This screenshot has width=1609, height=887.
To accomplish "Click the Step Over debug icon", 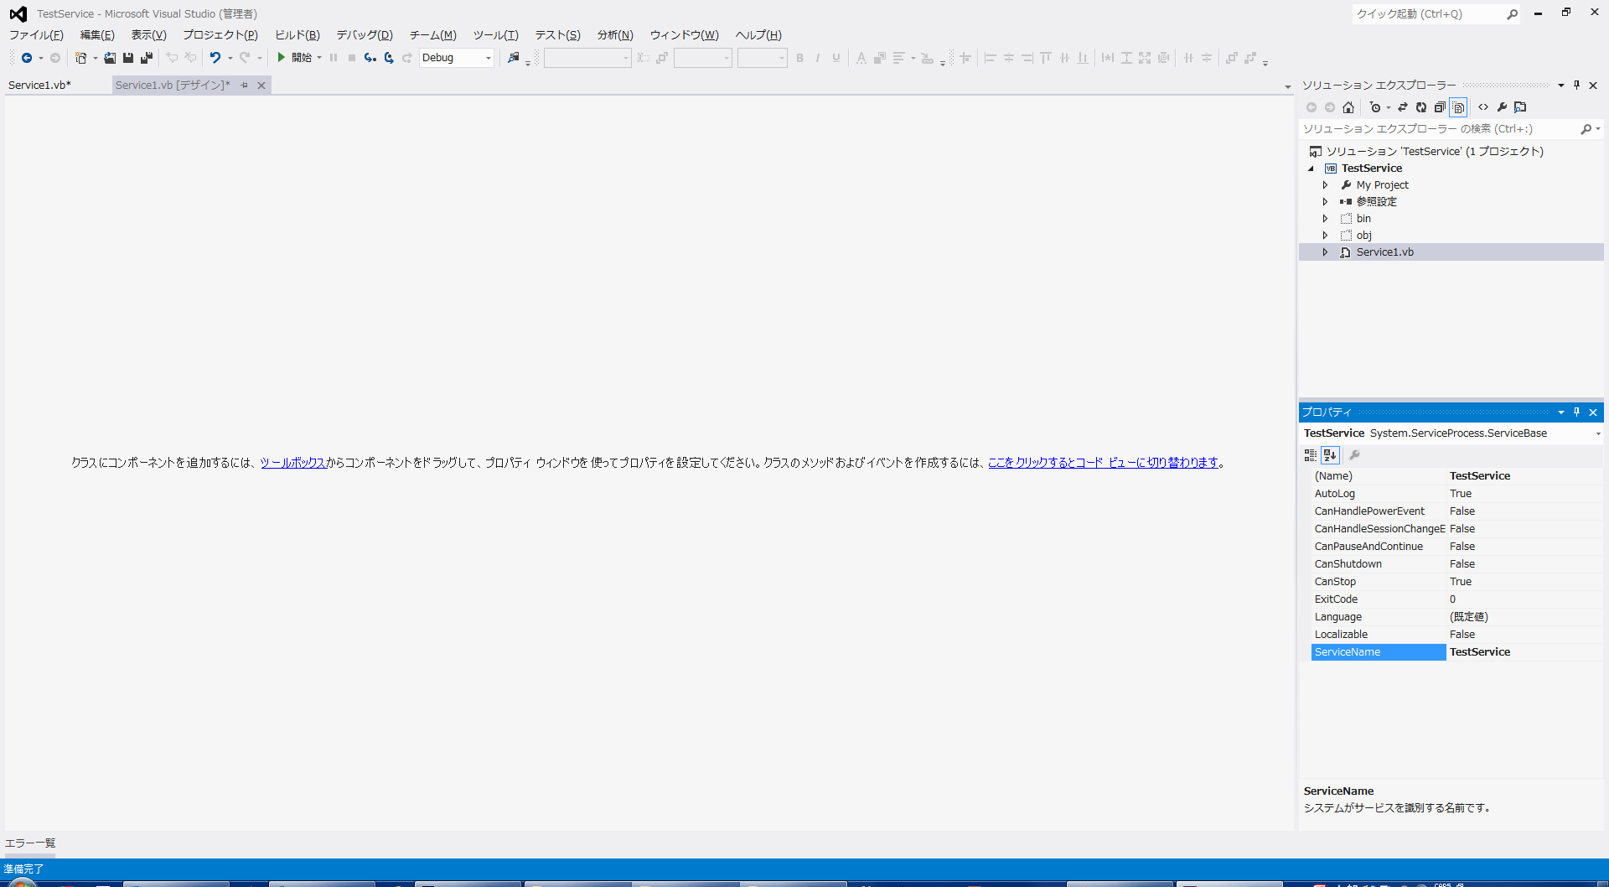I will [x=389, y=58].
